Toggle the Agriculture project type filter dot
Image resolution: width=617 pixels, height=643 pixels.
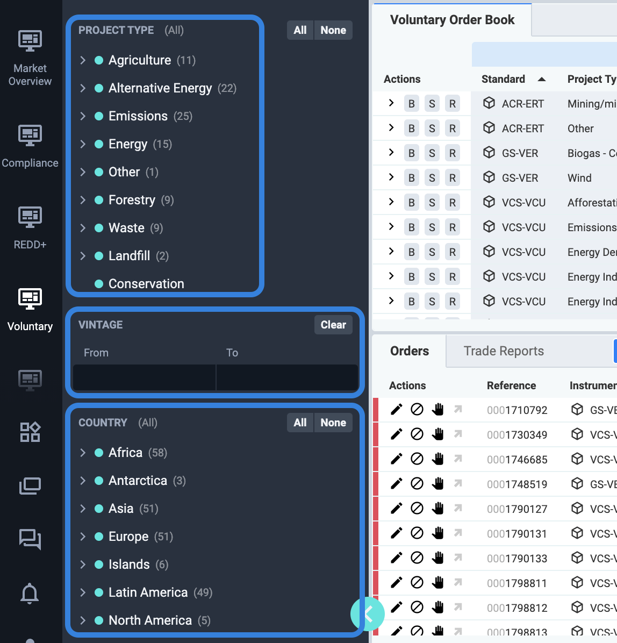99,60
